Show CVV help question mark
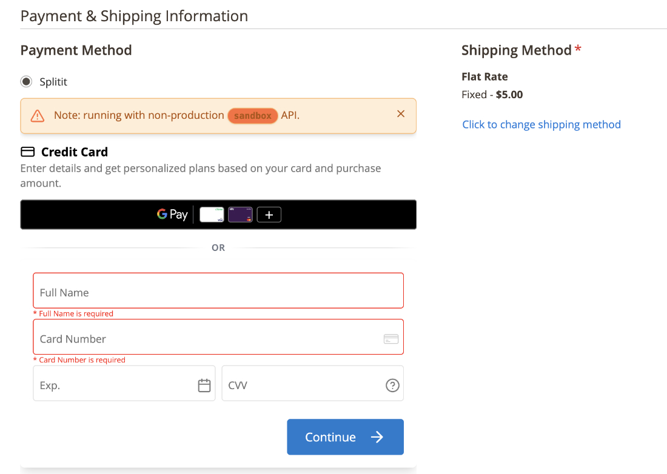667x474 pixels. (392, 385)
